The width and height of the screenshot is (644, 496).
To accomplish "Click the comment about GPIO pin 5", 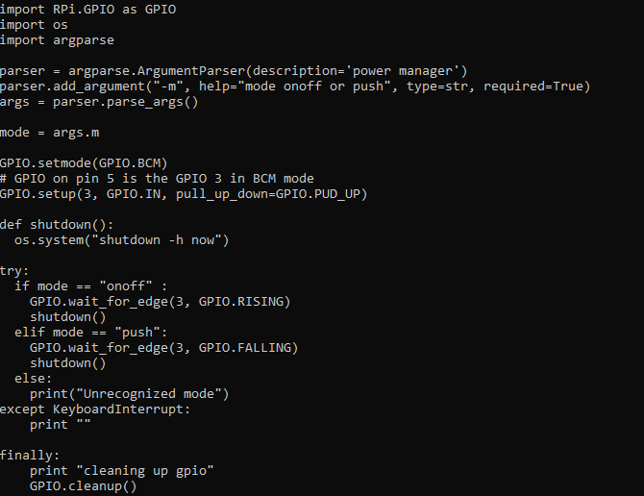I will point(157,178).
